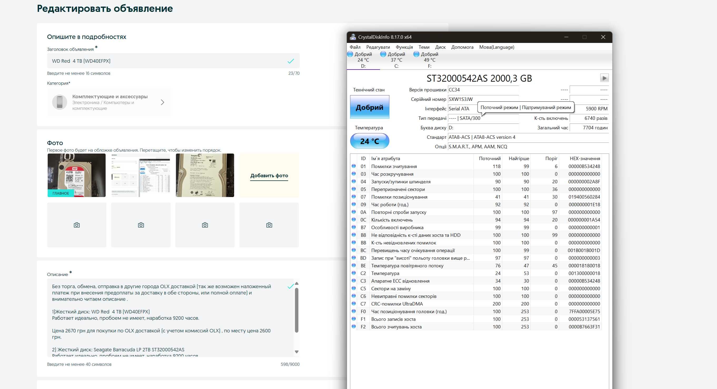Click checkmark icon in the title field
The width and height of the screenshot is (717, 389).
click(x=291, y=61)
